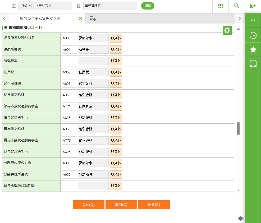
Task: Click the 取消(C) cancel button
Action: coord(121,205)
